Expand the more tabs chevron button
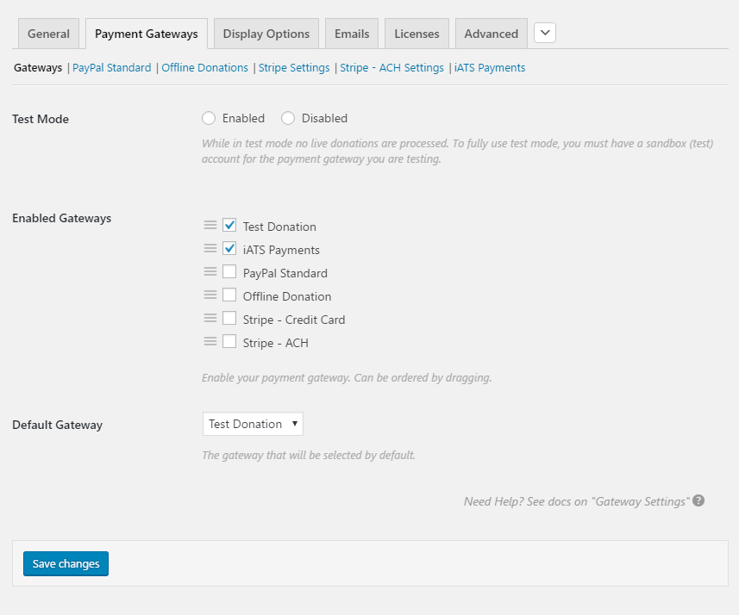This screenshot has height=615, width=739. (545, 33)
